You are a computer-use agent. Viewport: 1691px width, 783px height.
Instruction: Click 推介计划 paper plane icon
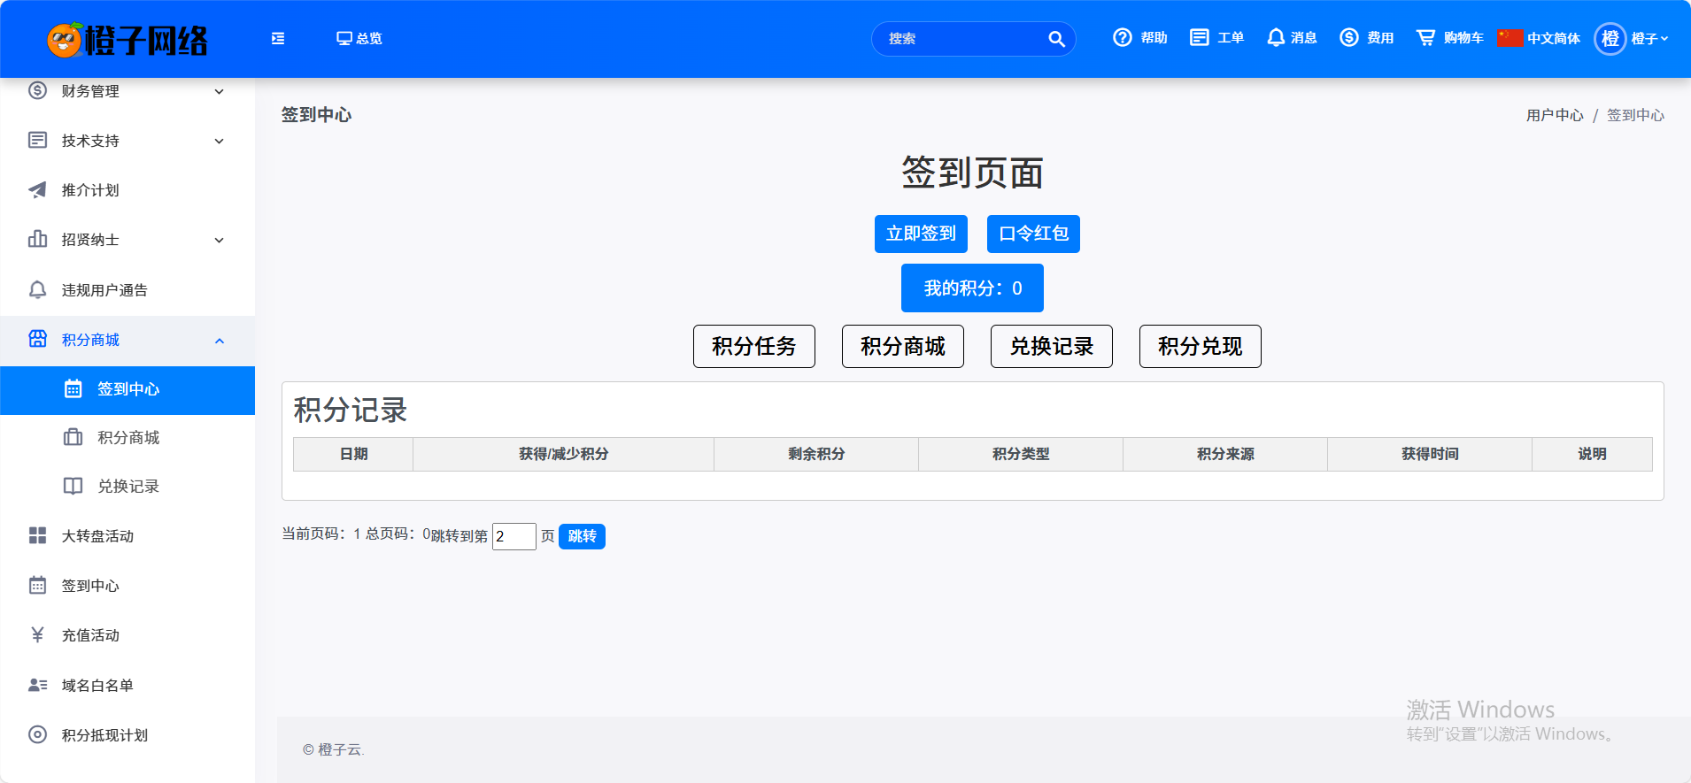[37, 189]
